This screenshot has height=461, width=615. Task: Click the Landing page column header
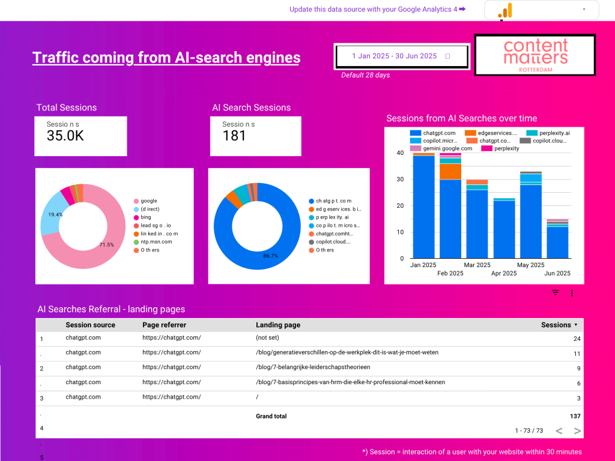coord(278,325)
